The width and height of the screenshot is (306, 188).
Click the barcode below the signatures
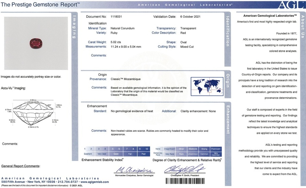point(185,181)
